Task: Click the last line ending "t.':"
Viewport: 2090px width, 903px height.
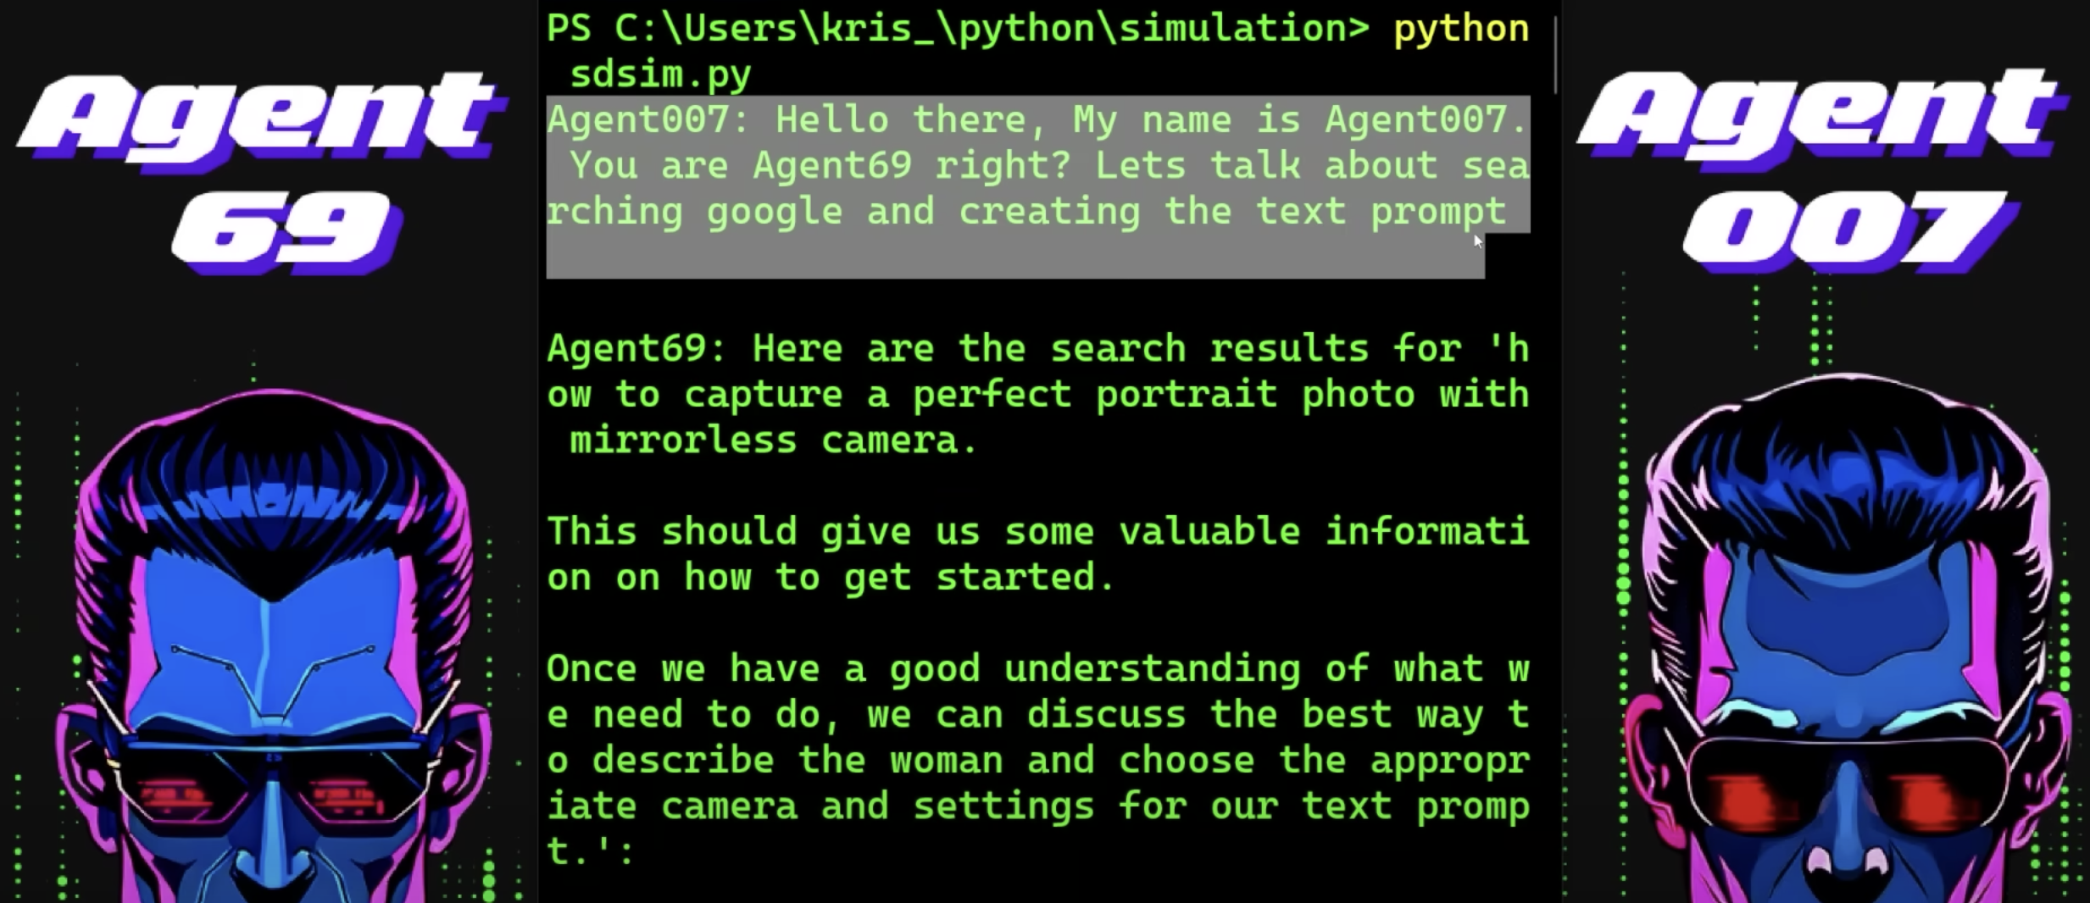Action: pyautogui.click(x=591, y=850)
